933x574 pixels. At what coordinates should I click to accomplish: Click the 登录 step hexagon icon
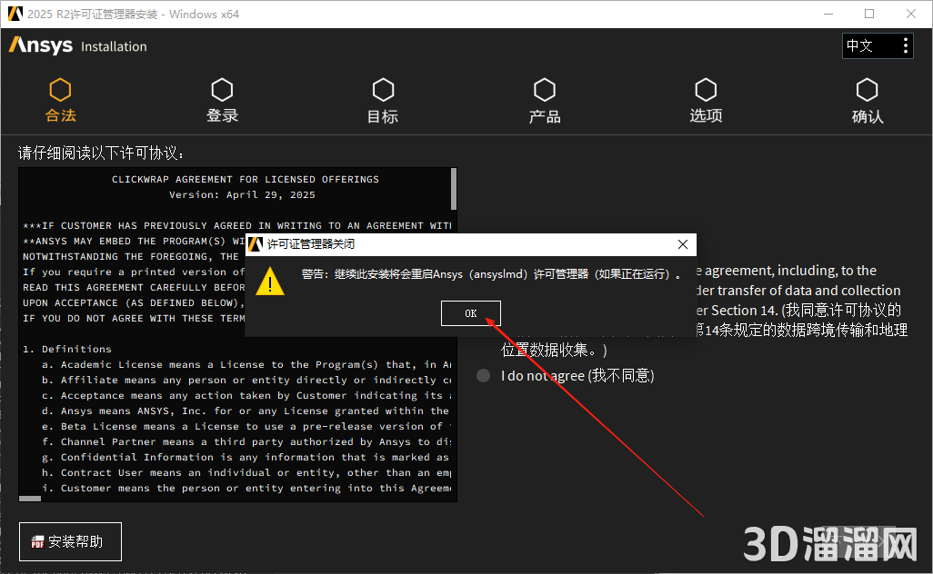coord(222,90)
